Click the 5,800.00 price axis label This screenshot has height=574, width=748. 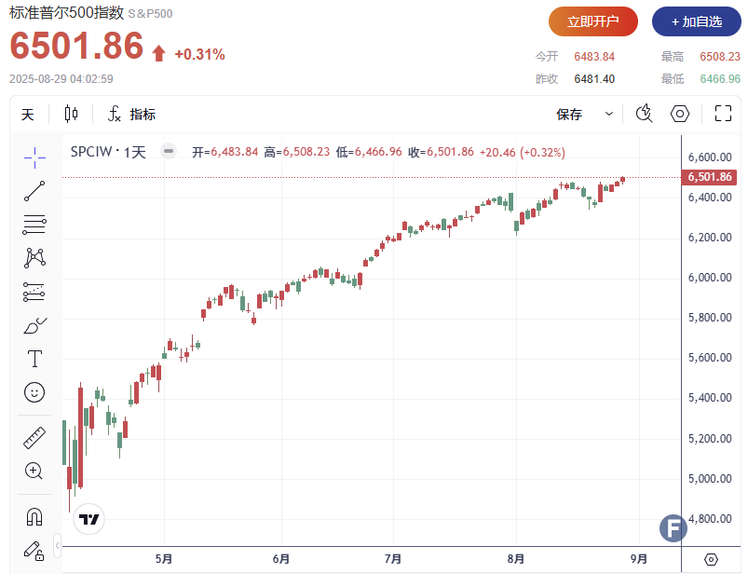coord(710,318)
